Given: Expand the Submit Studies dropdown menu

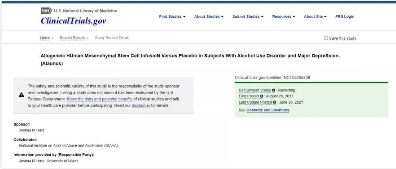Looking at the screenshot, I should (248, 17).
